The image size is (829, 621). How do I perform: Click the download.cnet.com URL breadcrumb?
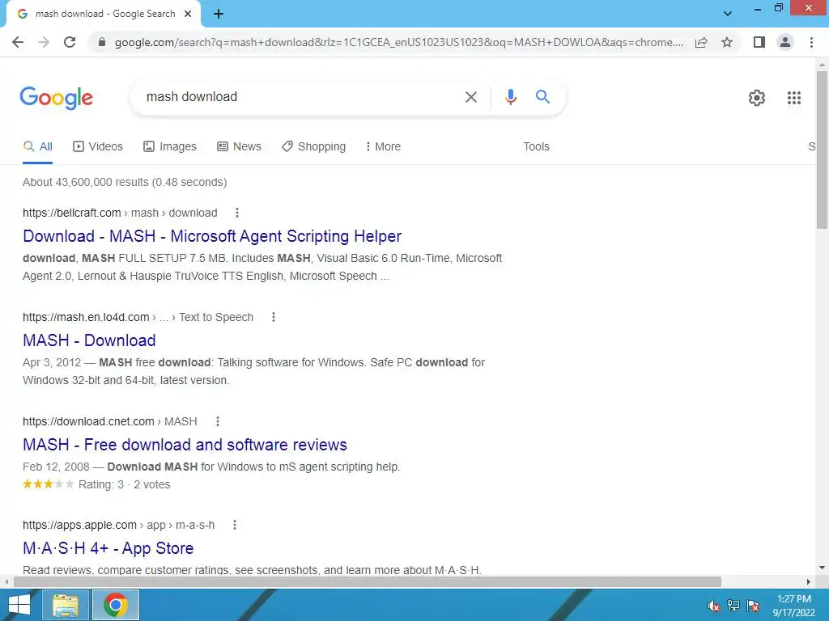point(110,421)
